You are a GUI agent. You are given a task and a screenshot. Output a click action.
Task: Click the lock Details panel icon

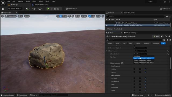tap(169, 36)
